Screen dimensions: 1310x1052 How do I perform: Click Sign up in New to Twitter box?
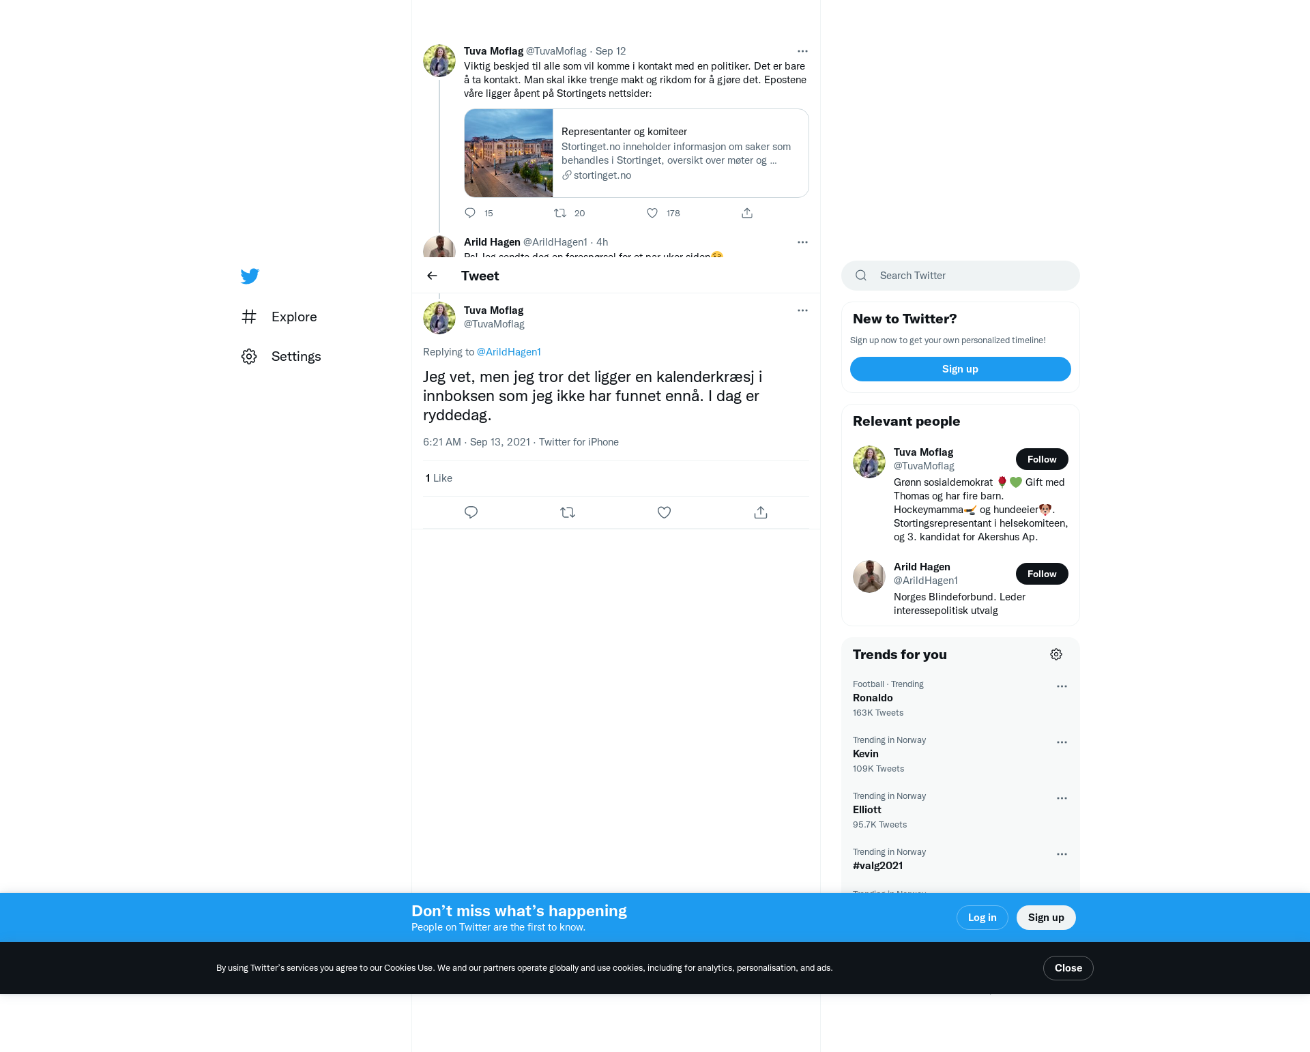[960, 369]
